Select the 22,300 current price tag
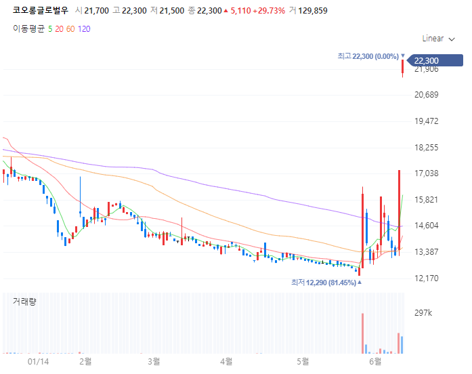The height and width of the screenshot is (374, 472). pyautogui.click(x=435, y=60)
